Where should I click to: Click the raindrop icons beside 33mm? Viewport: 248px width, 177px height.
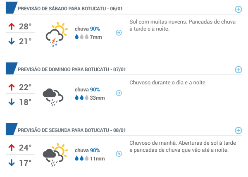point(81,97)
